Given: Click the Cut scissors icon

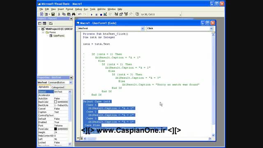Looking at the screenshot, I should (x=59, y=14).
